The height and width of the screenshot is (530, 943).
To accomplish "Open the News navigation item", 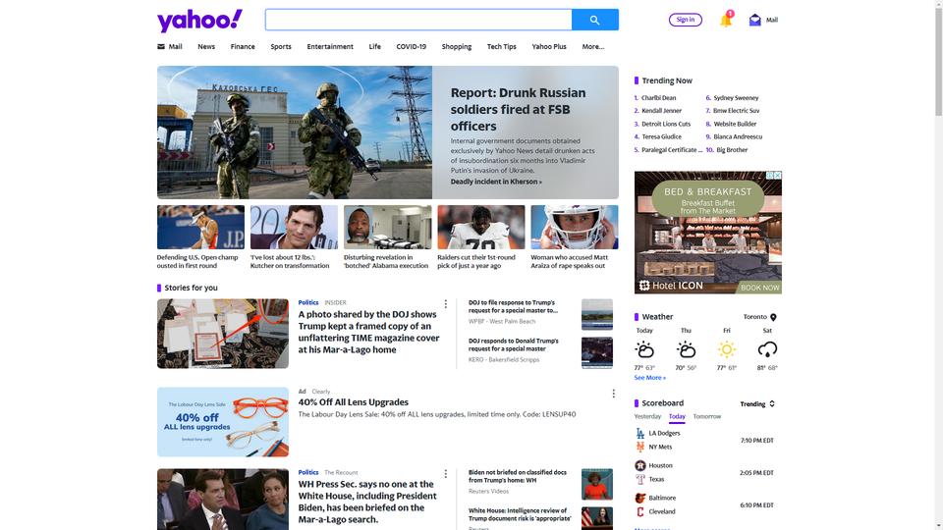I will 206,46.
